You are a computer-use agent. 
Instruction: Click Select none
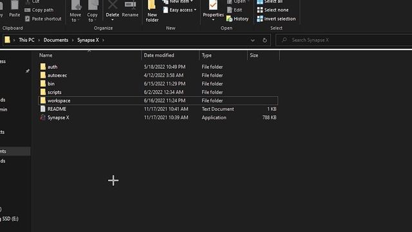click(273, 10)
